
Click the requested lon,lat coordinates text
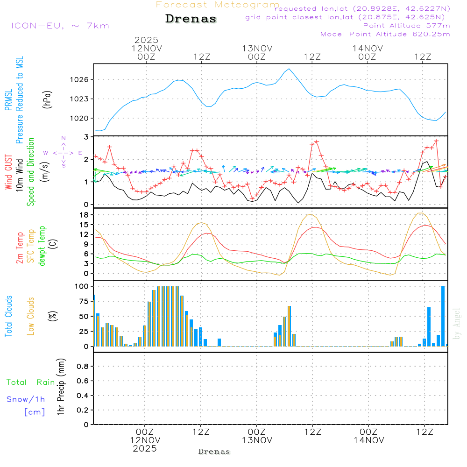pos(362,8)
